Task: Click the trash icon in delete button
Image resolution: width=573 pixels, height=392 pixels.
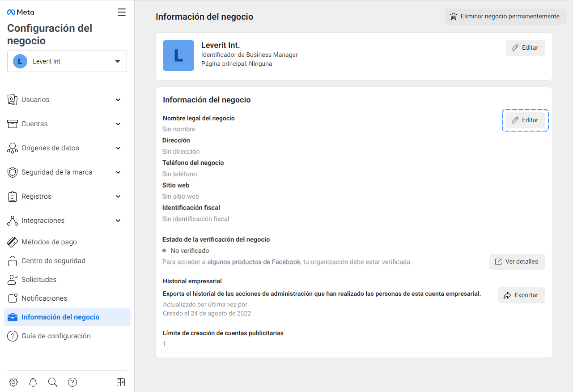Action: click(454, 17)
